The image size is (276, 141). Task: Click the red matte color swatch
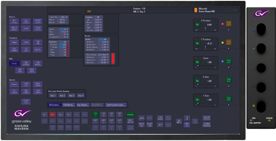(x=113, y=59)
